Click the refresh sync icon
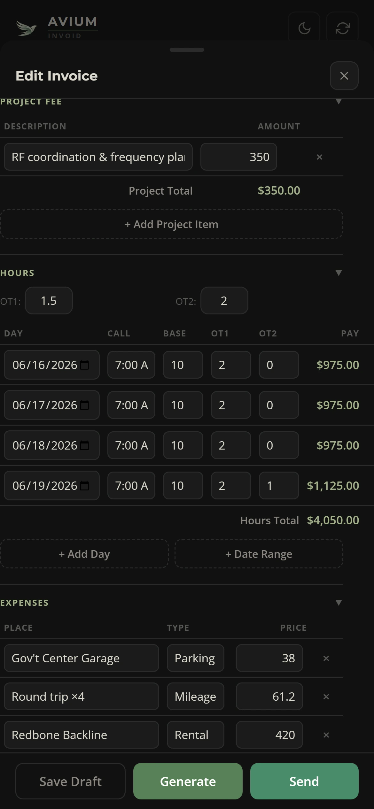The image size is (374, 809). [x=342, y=28]
